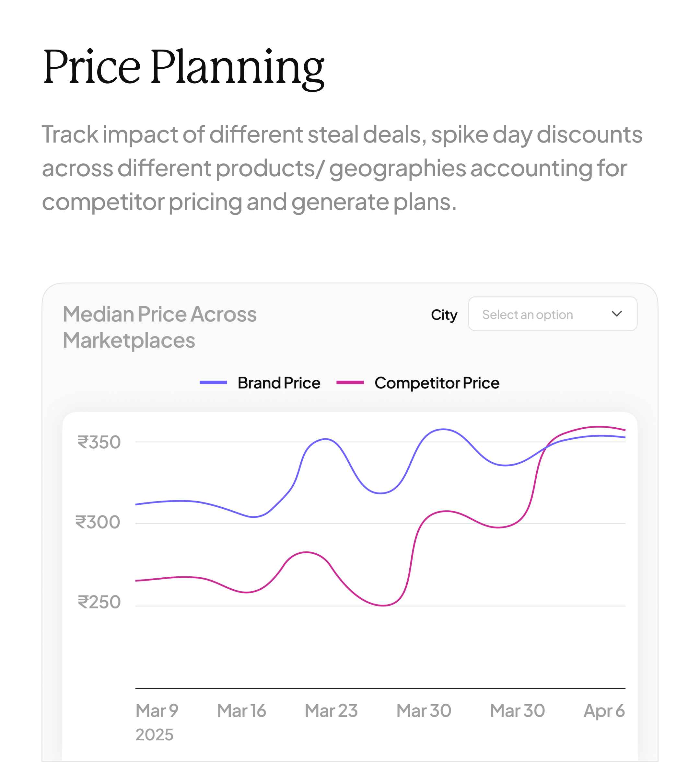The image size is (700, 762).
Task: Click the ₹250 y-axis label
Action: pos(99,602)
